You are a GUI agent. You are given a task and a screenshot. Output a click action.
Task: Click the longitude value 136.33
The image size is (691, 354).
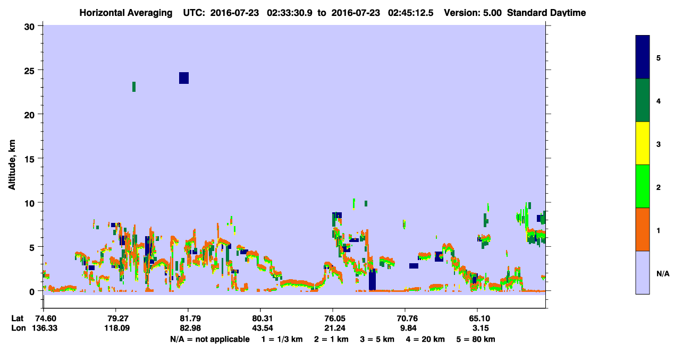(x=44, y=328)
